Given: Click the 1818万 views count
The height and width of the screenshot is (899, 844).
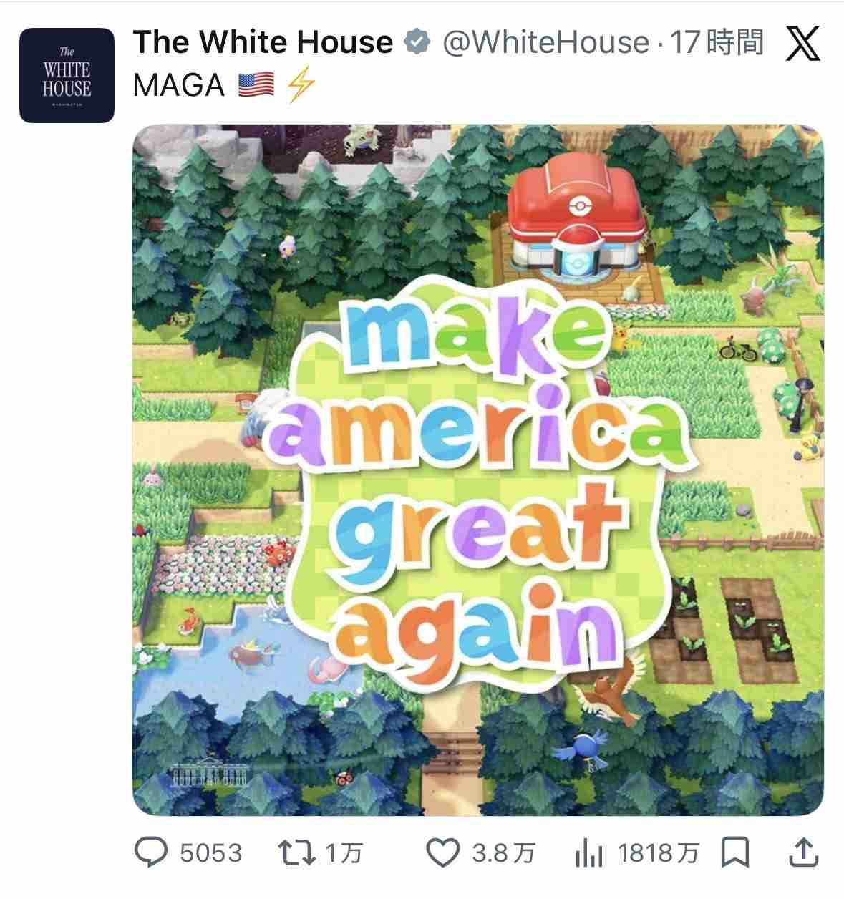Looking at the screenshot, I should coord(658,853).
